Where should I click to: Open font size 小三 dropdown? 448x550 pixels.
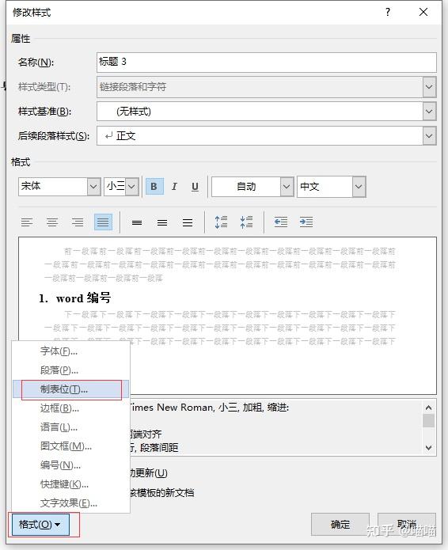[x=131, y=186]
